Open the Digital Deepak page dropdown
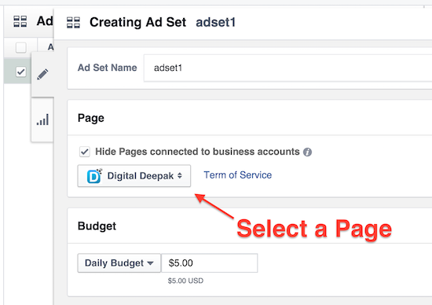 134,176
